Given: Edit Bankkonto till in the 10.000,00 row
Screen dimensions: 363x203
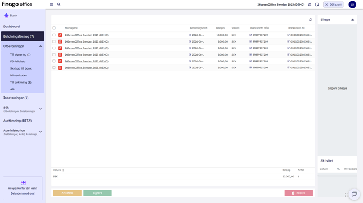Looking at the screenshot, I should pyautogui.click(x=288, y=35).
